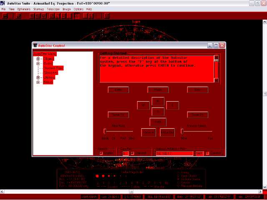Toggle the Network Connect checkbox
Image resolution: width=267 pixels, height=200 pixels.
click(207, 153)
